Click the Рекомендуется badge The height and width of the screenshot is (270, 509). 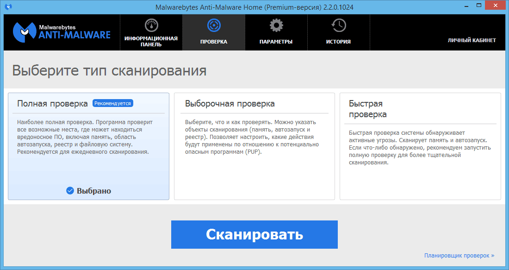112,103
